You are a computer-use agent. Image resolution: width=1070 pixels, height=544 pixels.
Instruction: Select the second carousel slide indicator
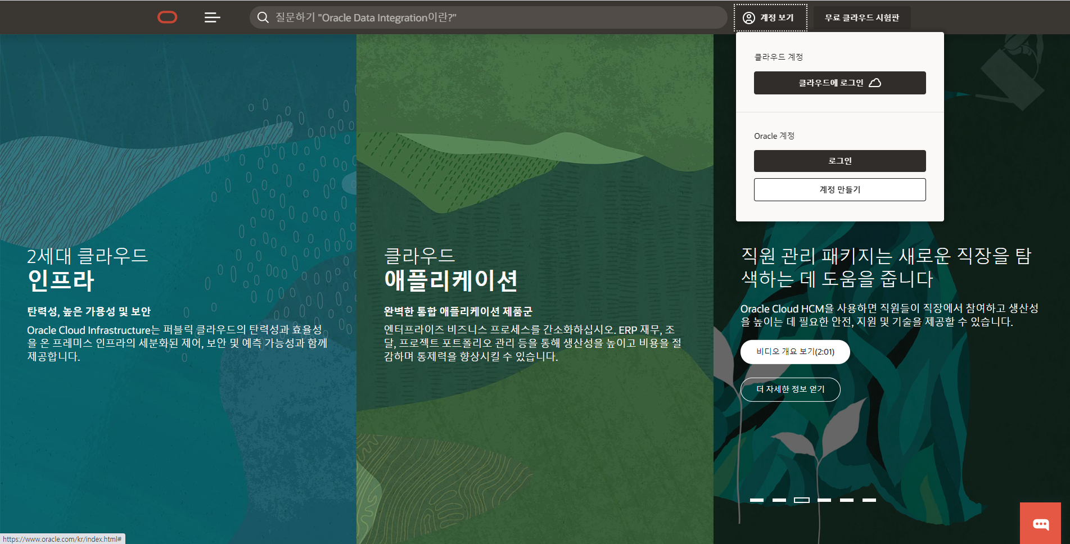[779, 500]
